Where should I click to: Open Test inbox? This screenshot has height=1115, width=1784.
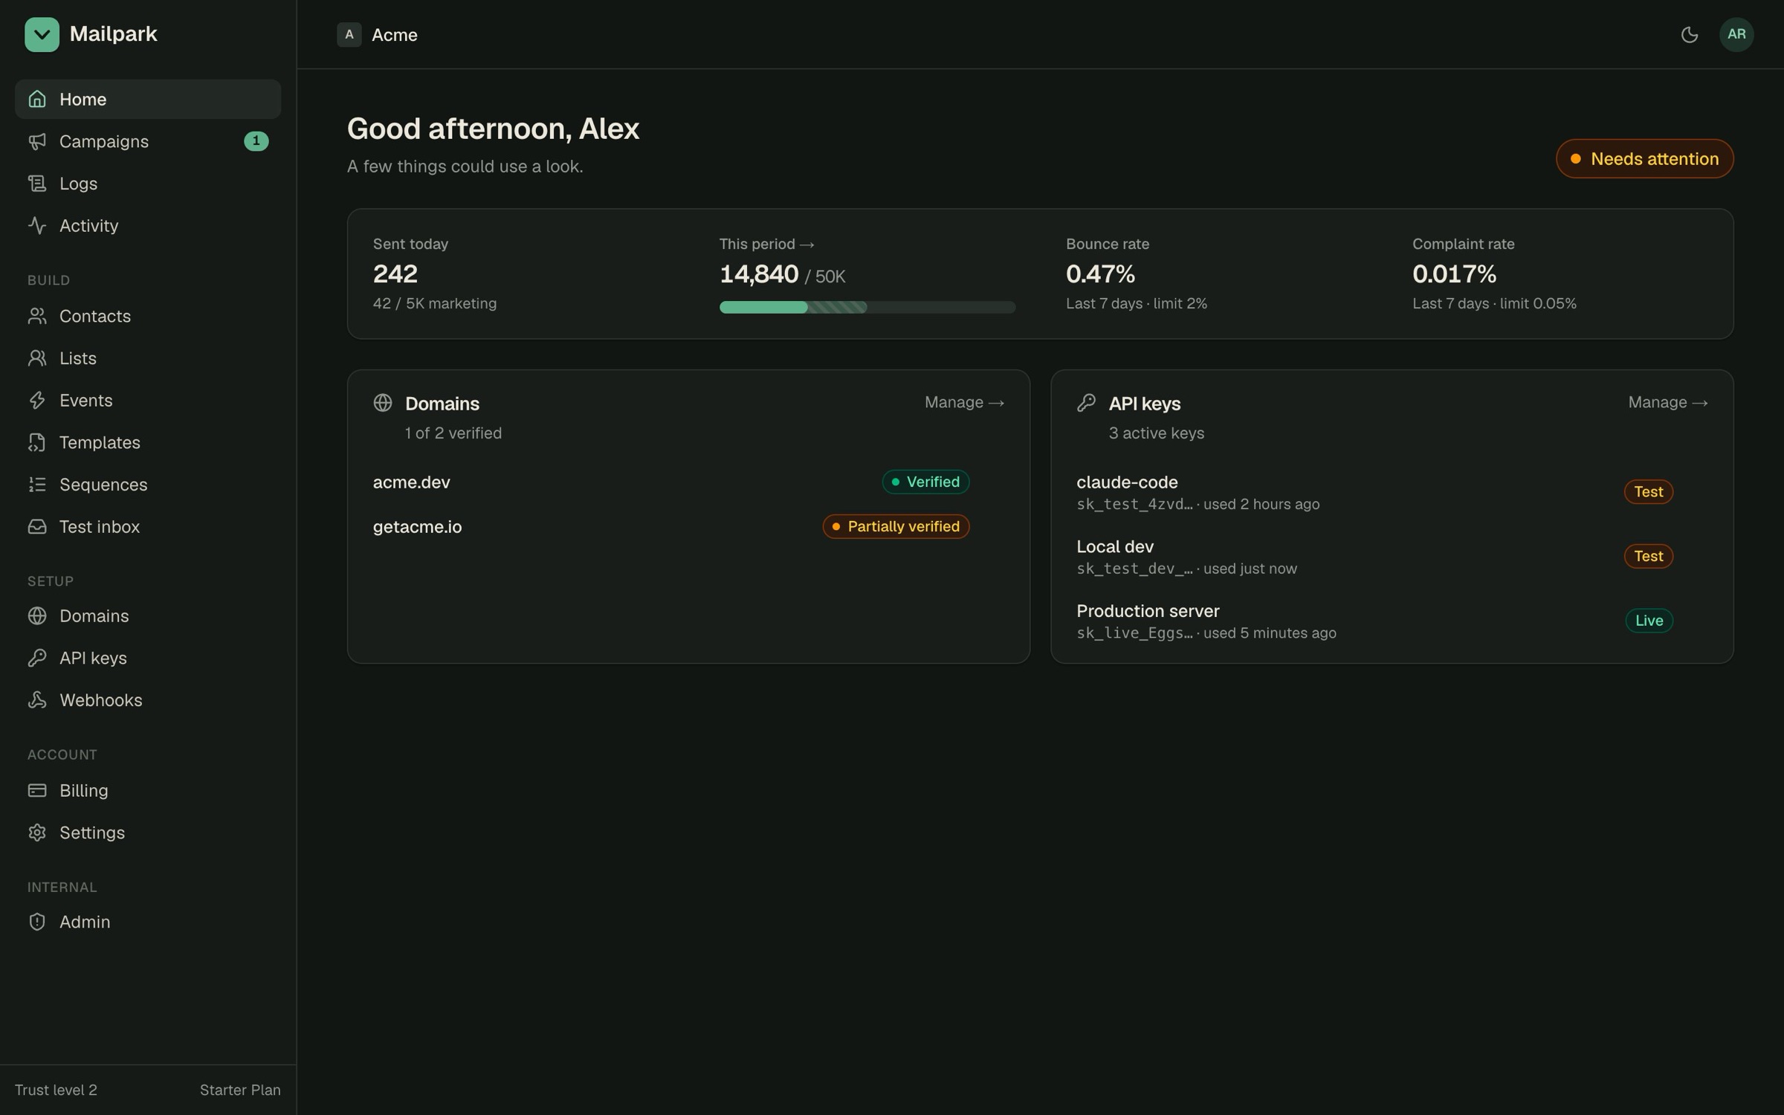click(x=148, y=526)
